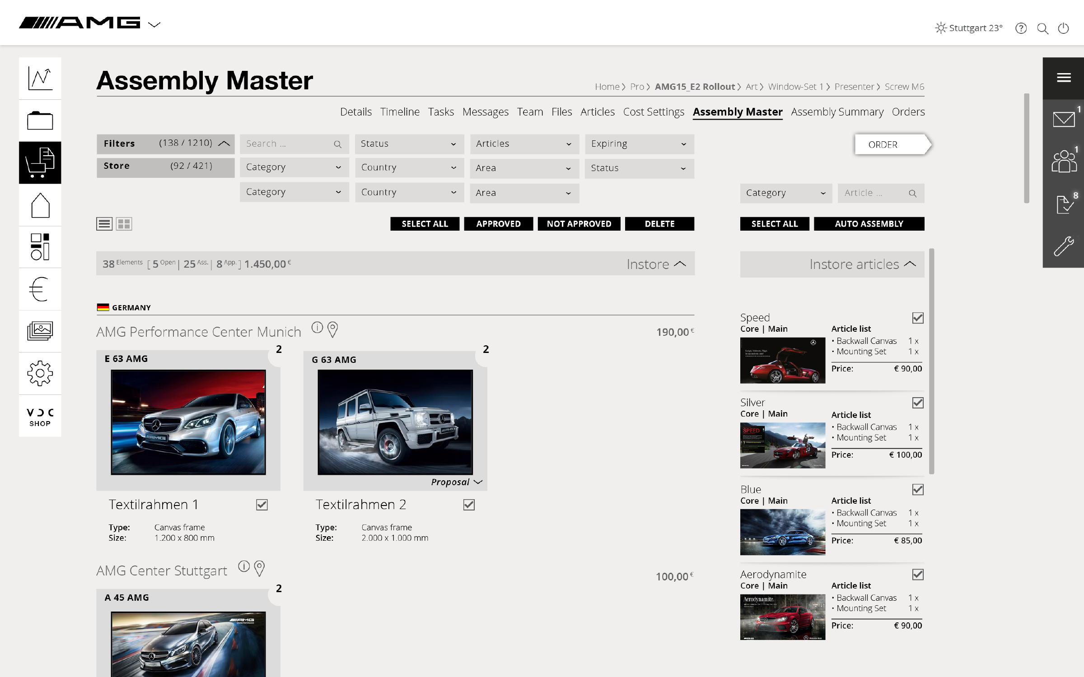Switch to grid view layout icon
Screen dimensions: 1084x677
[124, 224]
